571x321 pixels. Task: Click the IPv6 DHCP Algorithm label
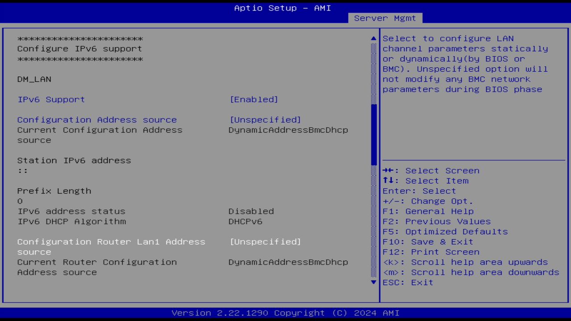(x=71, y=222)
